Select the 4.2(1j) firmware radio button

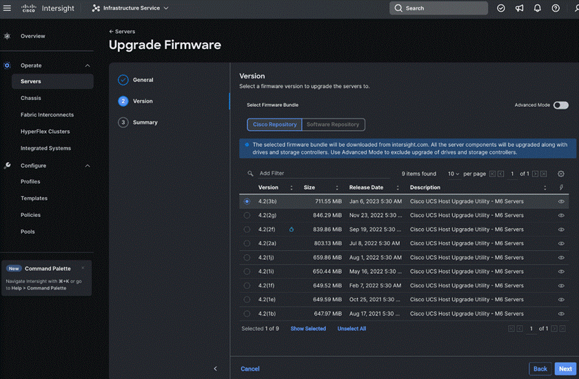click(x=247, y=257)
